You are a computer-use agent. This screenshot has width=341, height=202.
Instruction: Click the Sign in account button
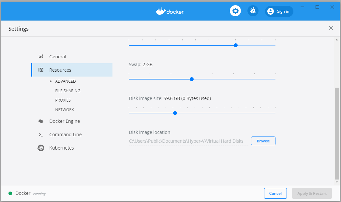(279, 11)
